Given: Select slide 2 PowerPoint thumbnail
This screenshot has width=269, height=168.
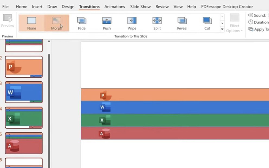Looking at the screenshot, I should coord(24,67).
